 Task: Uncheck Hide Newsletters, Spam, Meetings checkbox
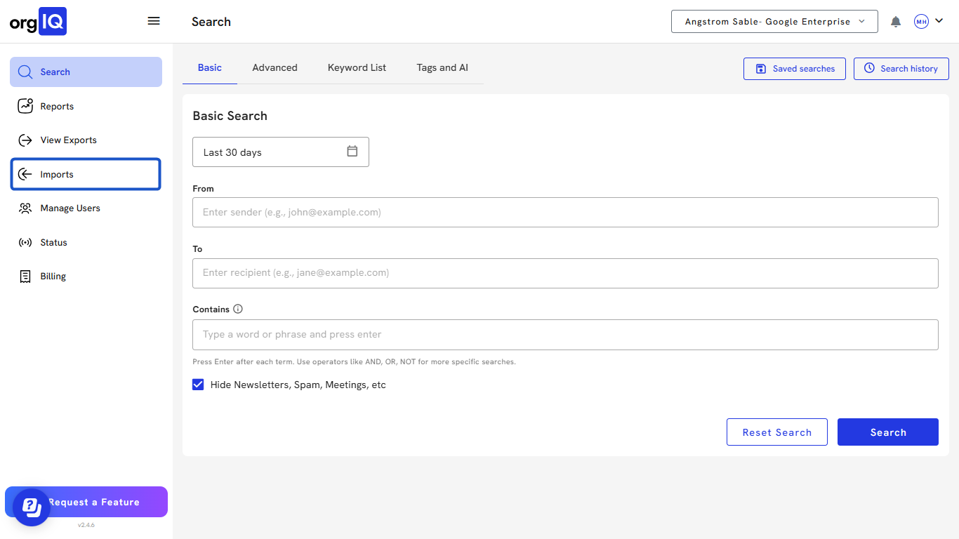point(198,385)
